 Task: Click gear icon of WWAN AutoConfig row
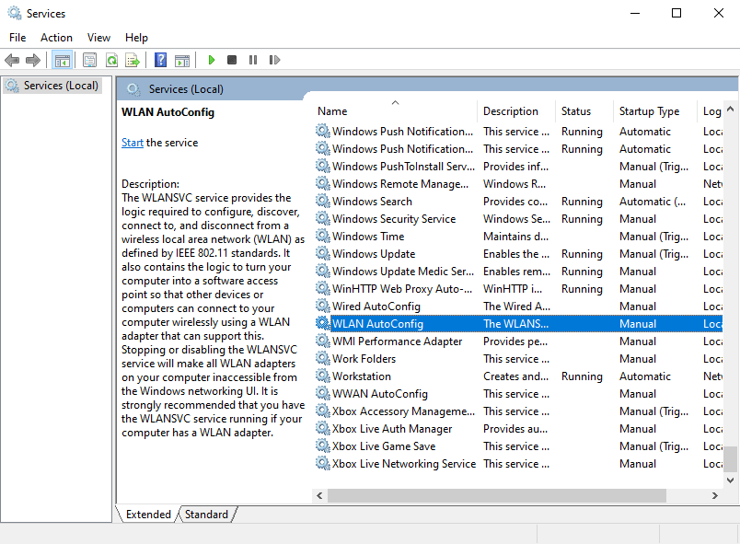(x=323, y=393)
